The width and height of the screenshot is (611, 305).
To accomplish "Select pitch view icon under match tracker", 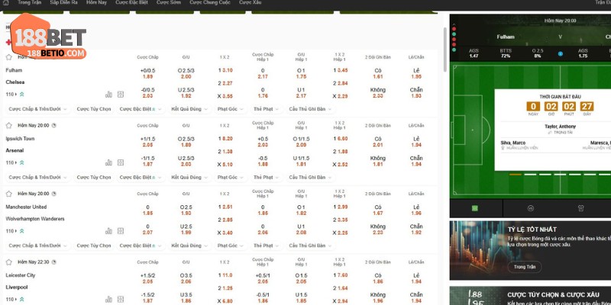I will coord(474,207).
